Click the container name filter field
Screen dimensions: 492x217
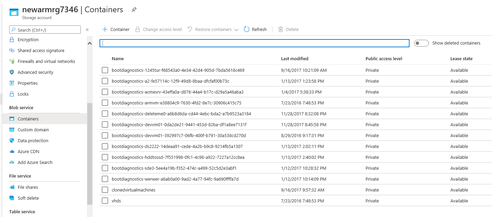point(254,43)
